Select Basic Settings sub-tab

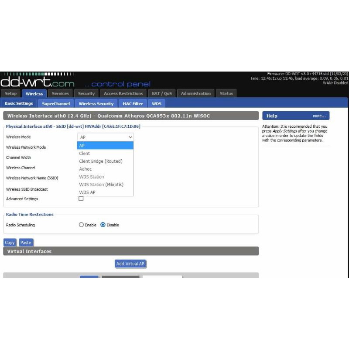point(19,103)
